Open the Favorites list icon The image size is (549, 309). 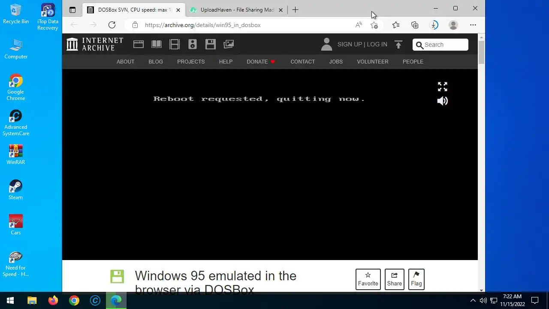(x=396, y=25)
